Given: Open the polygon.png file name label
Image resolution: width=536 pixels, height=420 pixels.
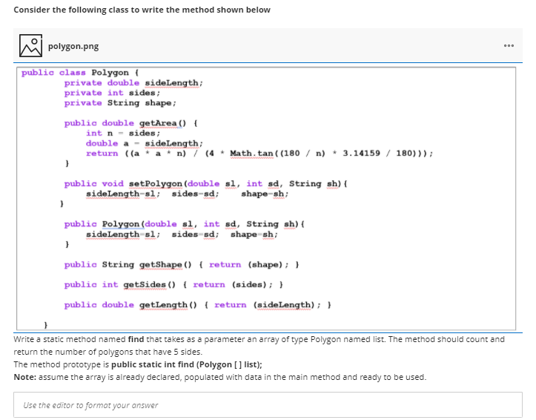Looking at the screenshot, I should click(x=73, y=46).
